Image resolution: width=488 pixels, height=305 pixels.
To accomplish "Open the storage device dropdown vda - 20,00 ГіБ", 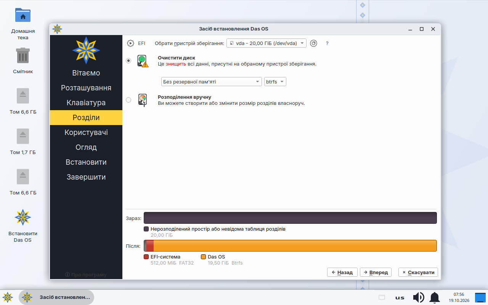I will tap(266, 43).
